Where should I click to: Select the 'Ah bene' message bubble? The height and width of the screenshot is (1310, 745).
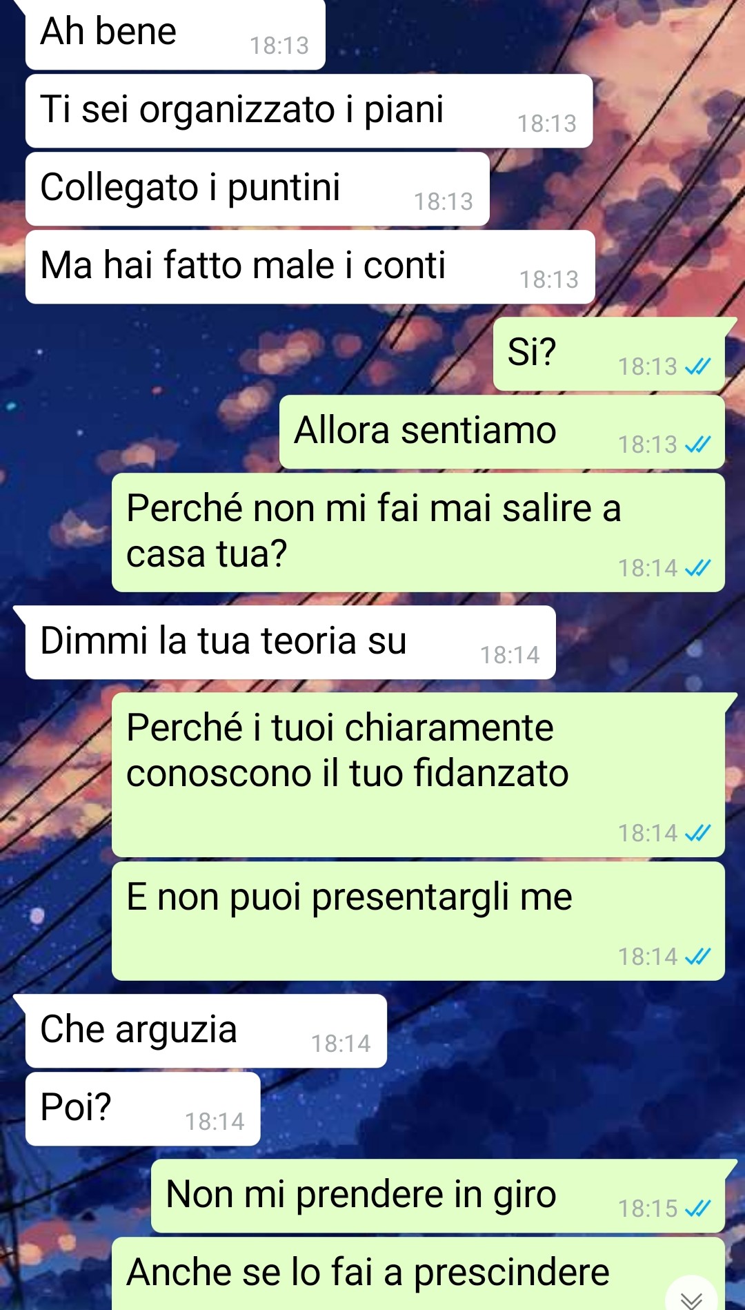click(x=175, y=34)
